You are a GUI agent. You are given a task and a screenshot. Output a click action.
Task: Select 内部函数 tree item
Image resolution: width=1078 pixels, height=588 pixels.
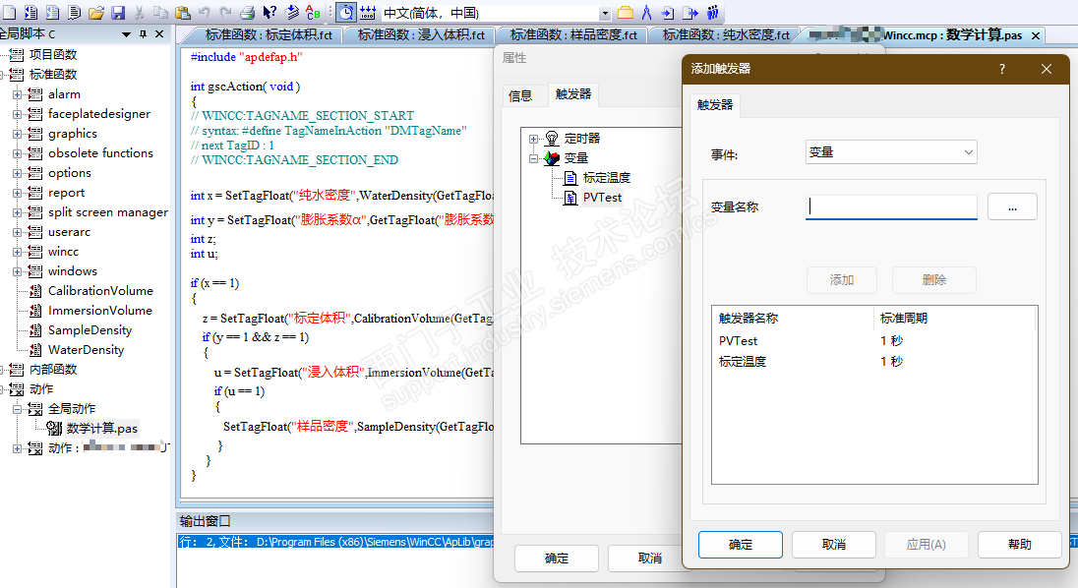53,370
